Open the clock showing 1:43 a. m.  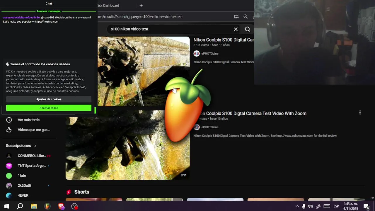tap(351, 206)
